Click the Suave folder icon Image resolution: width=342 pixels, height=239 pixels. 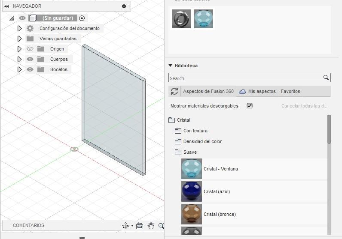point(178,152)
